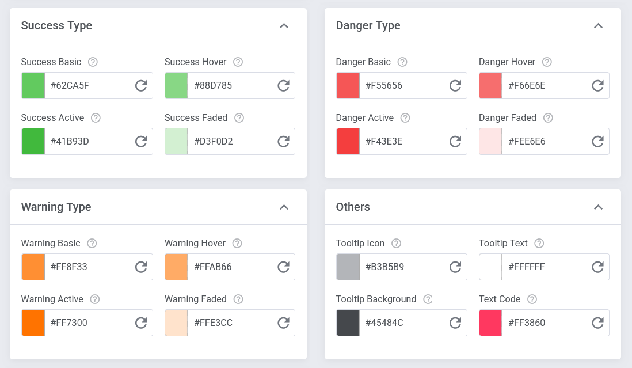Image resolution: width=632 pixels, height=368 pixels.
Task: Click reset icon for Warning Active
Action: pos(141,323)
